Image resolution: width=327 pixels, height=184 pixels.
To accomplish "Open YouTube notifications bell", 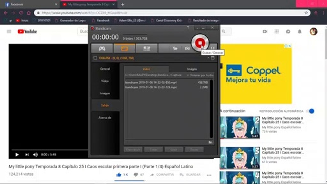I will click(x=300, y=31).
